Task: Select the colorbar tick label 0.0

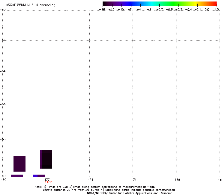Action: point(207,10)
